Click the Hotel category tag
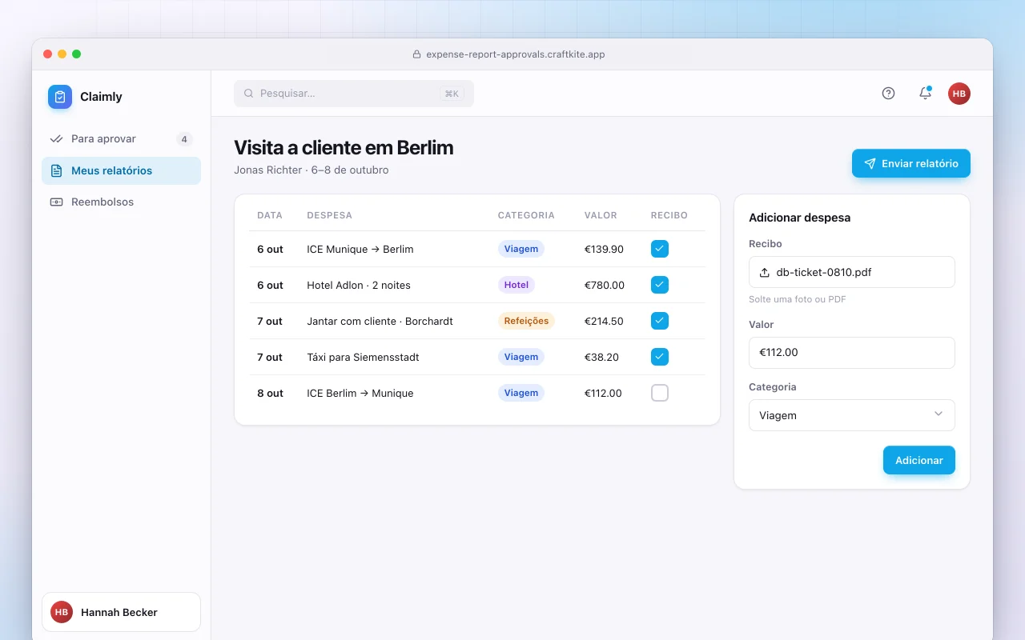The image size is (1025, 640). tap(517, 285)
